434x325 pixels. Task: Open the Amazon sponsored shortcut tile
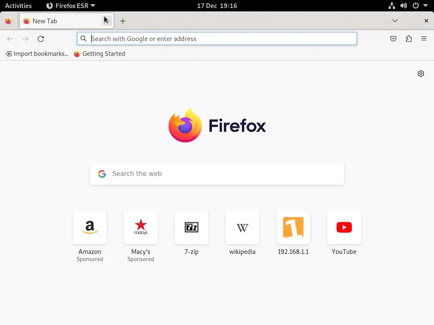tap(90, 228)
